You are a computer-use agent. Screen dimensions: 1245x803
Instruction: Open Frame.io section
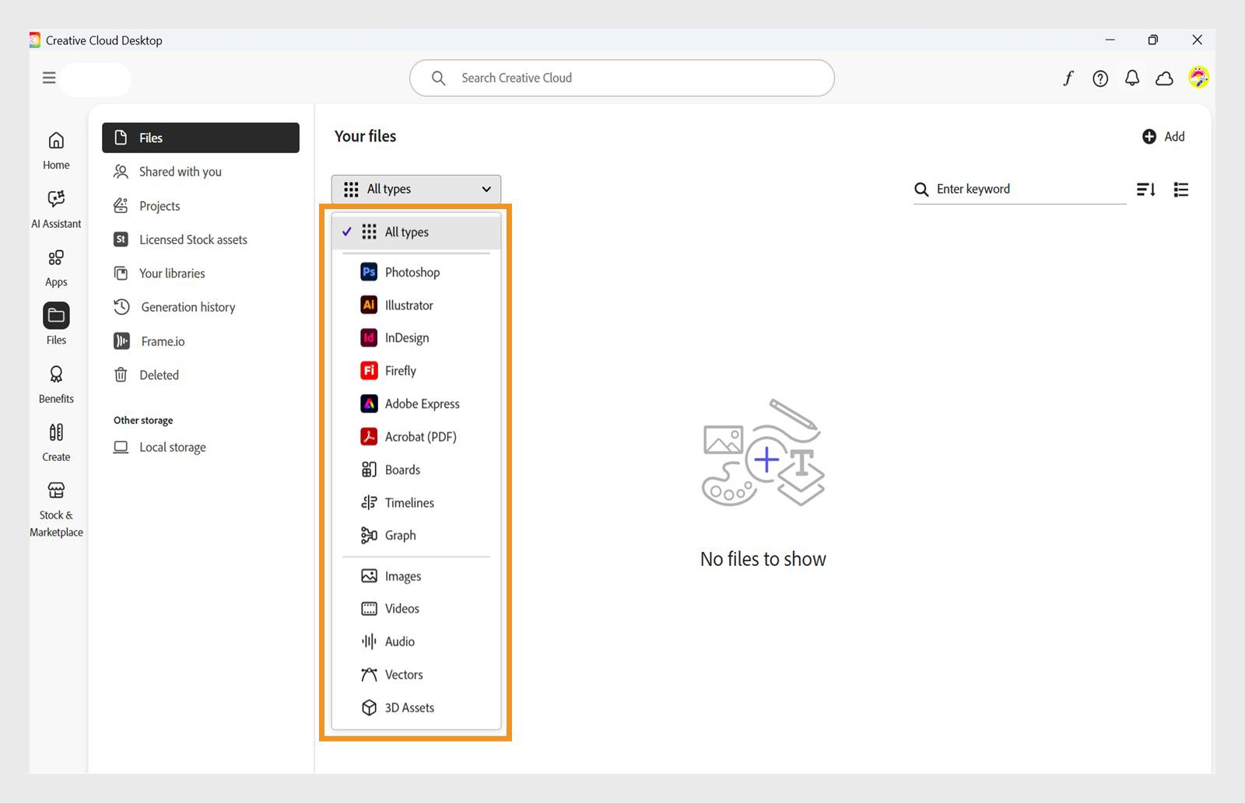tap(201, 341)
